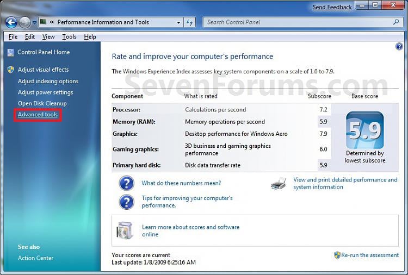Re-run the assessment
Viewport: 408px width, 275px height.
pyautogui.click(x=370, y=255)
